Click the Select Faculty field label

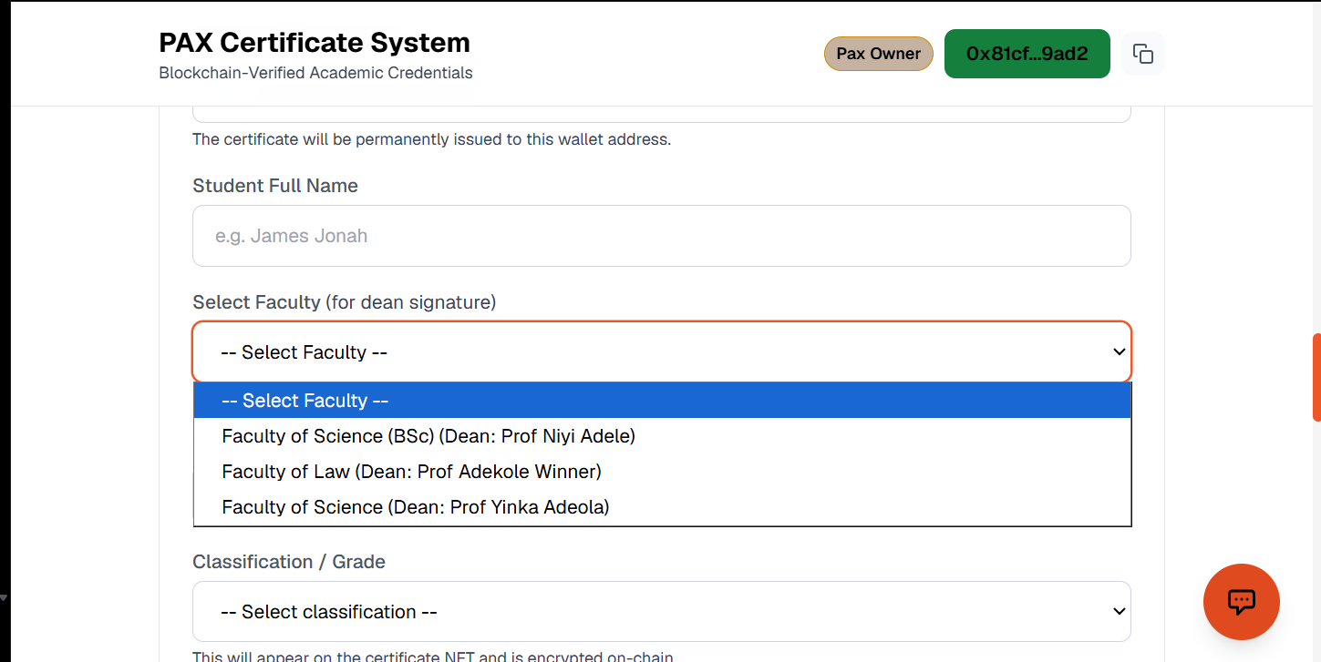pos(345,302)
